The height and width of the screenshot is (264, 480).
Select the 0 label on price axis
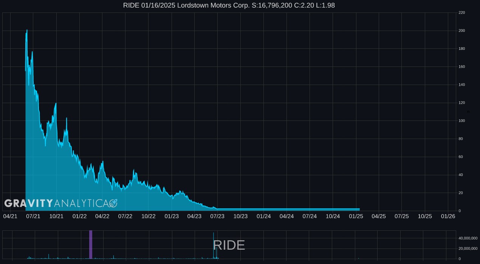(460, 211)
